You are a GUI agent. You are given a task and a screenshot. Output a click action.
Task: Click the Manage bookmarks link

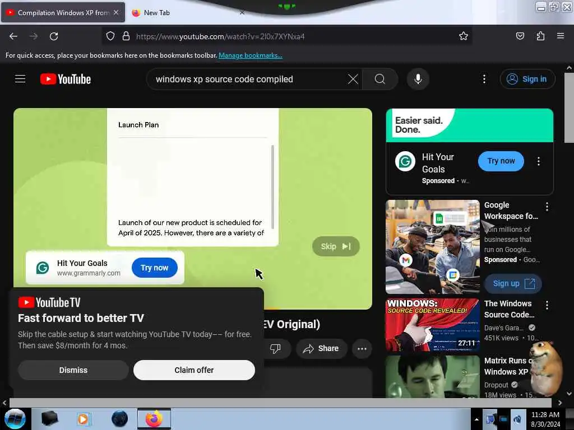251,55
